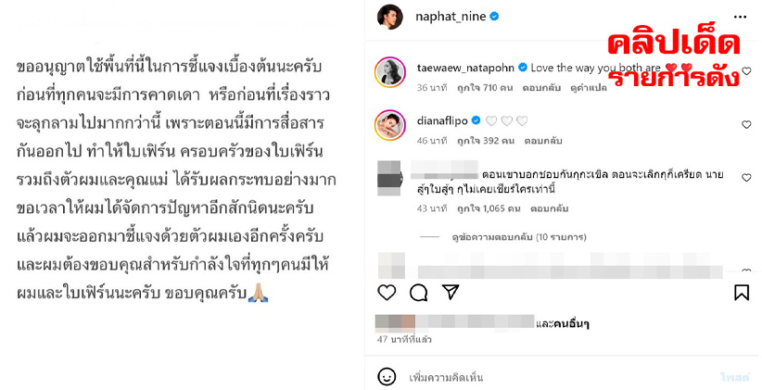Click naphat_nine's verified badge
The width and height of the screenshot is (762, 390).
(x=494, y=17)
